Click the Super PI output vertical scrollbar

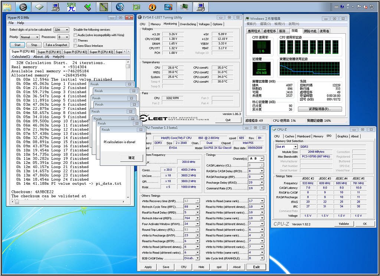[x=128, y=129]
